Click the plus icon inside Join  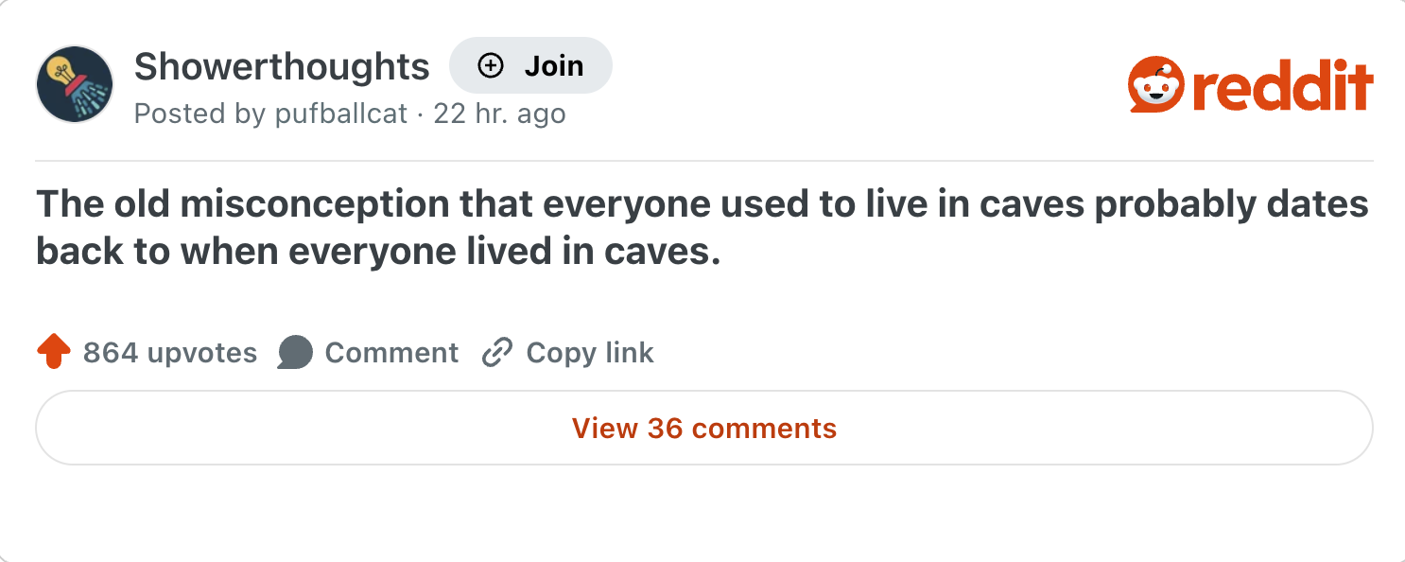point(490,66)
